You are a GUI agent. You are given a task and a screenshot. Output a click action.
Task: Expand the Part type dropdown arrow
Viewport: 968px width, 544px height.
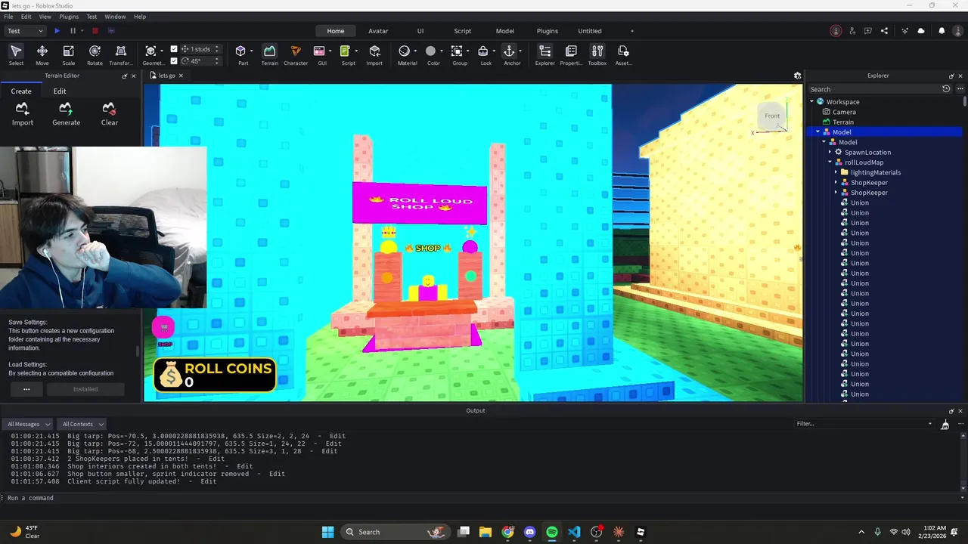click(x=252, y=51)
